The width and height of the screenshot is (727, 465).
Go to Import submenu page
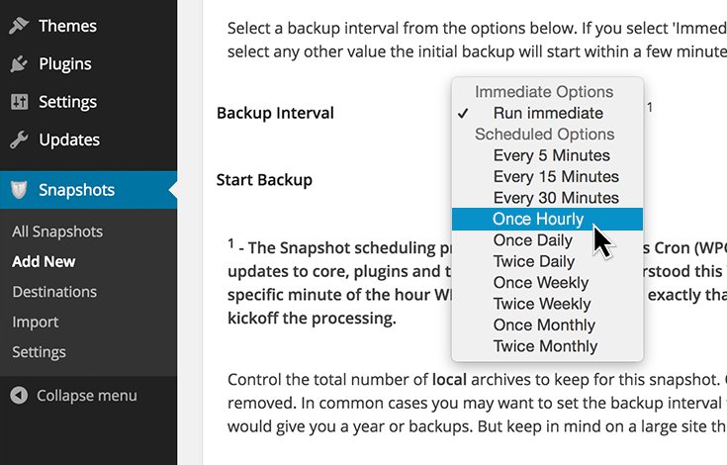[x=36, y=322]
